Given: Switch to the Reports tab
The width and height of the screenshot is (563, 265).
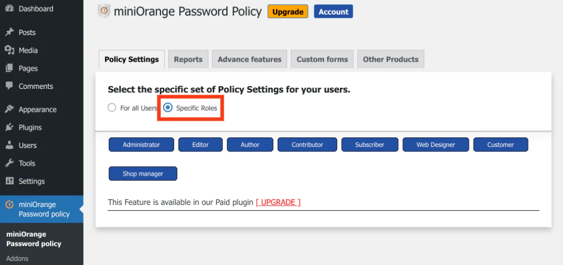Looking at the screenshot, I should pos(188,59).
